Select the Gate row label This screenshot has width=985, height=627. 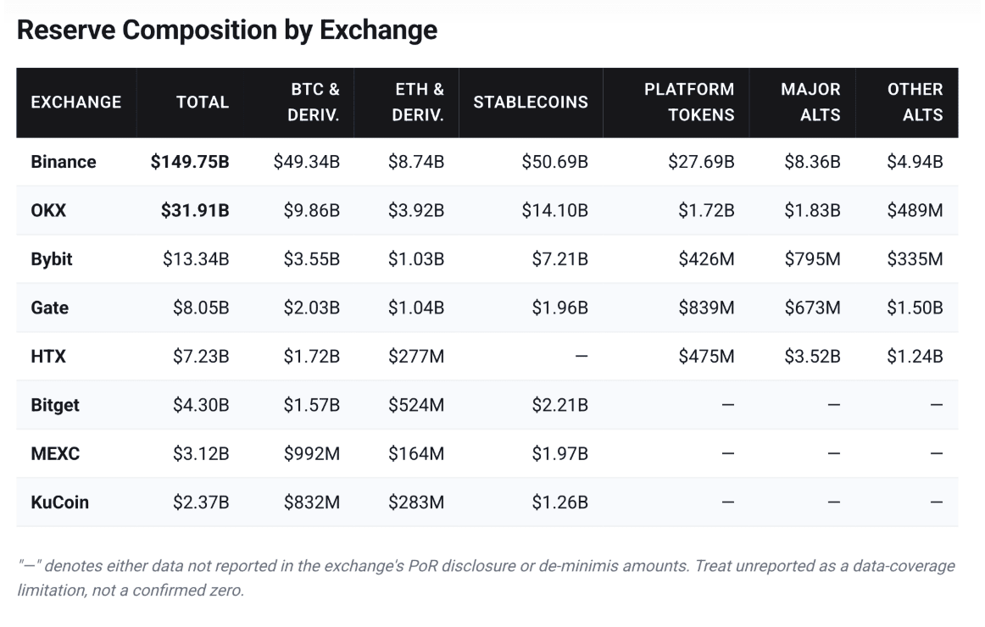pos(50,308)
